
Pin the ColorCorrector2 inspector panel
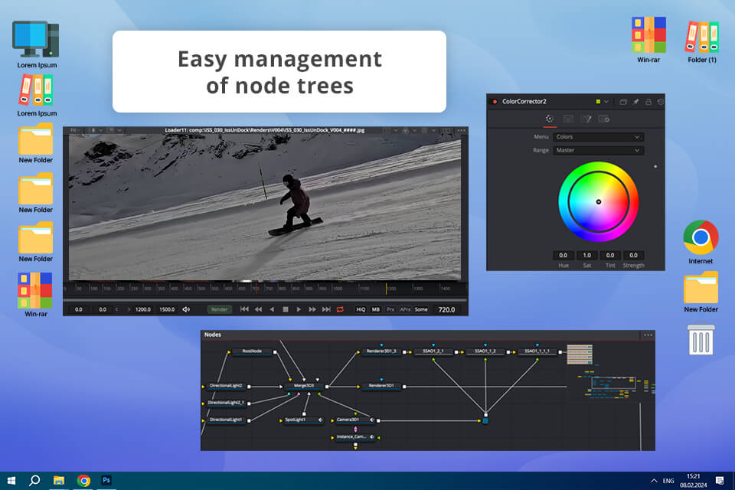636,101
